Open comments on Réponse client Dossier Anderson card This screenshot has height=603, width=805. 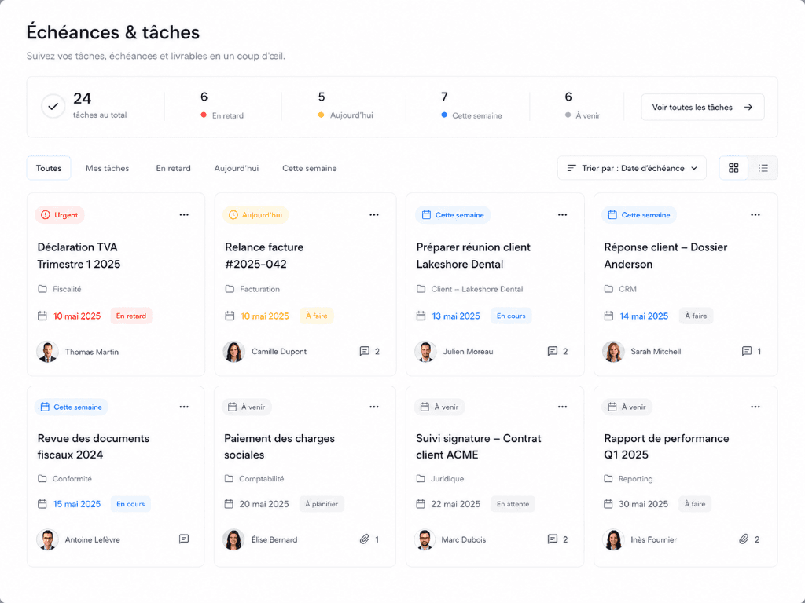pos(747,351)
